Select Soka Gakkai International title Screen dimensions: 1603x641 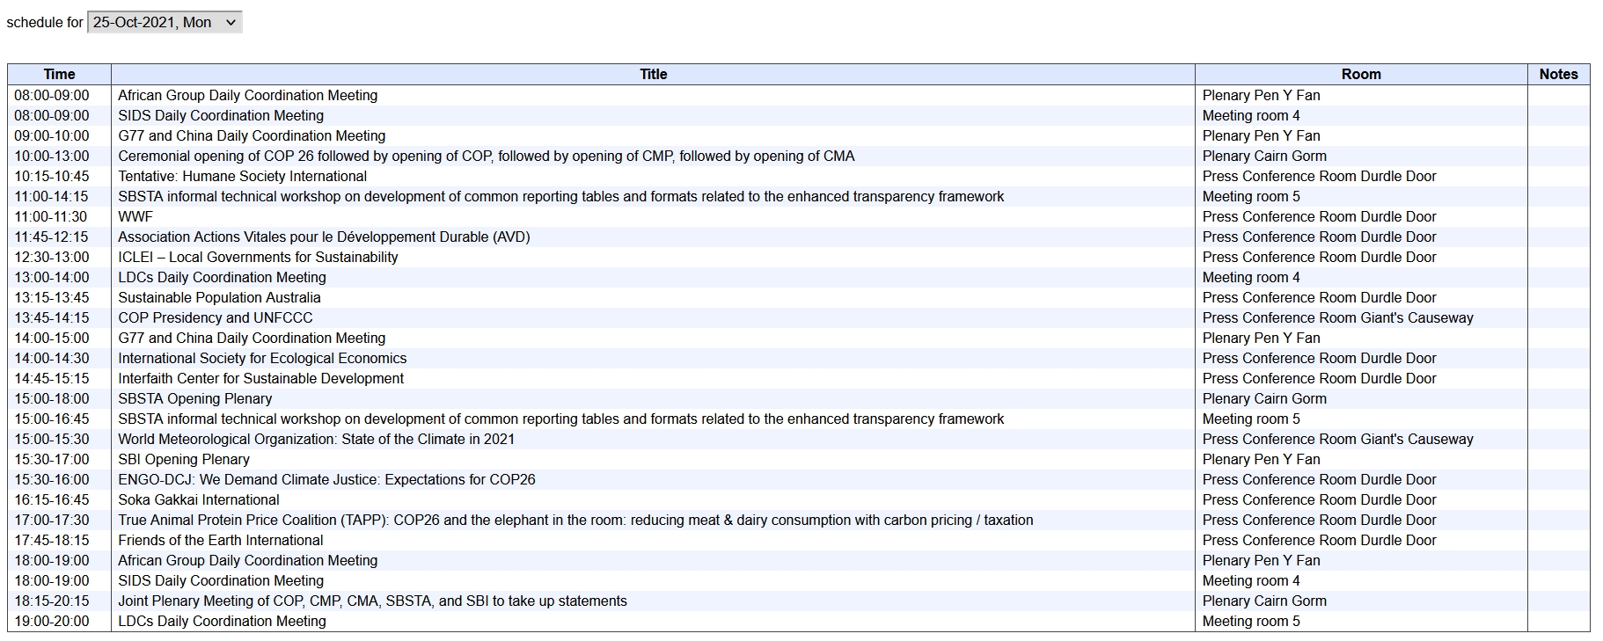tap(199, 499)
